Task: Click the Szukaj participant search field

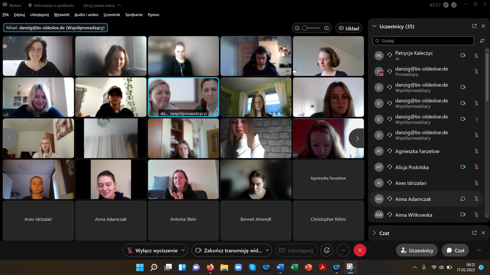Action: pyautogui.click(x=423, y=41)
